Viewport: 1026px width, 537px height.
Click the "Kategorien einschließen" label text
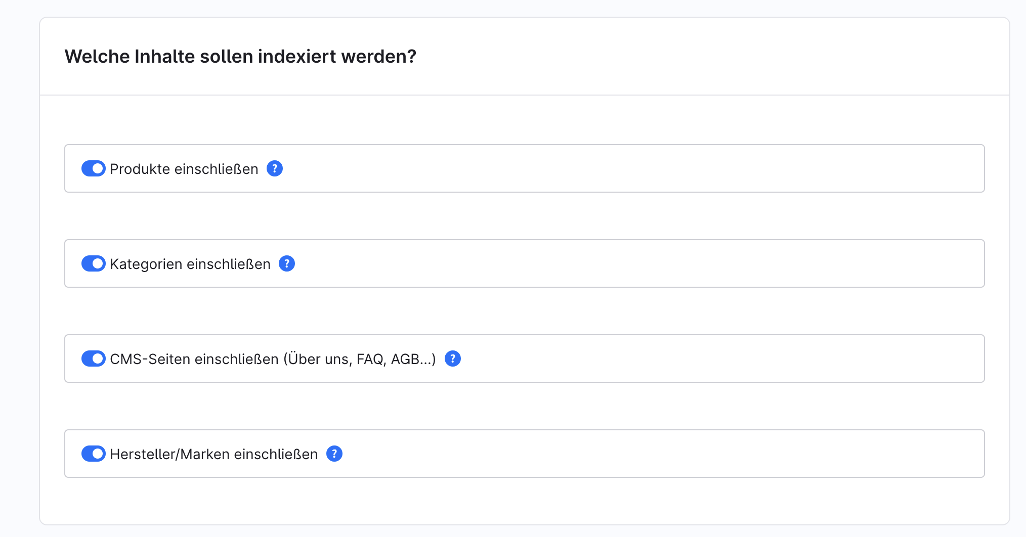pyautogui.click(x=190, y=264)
